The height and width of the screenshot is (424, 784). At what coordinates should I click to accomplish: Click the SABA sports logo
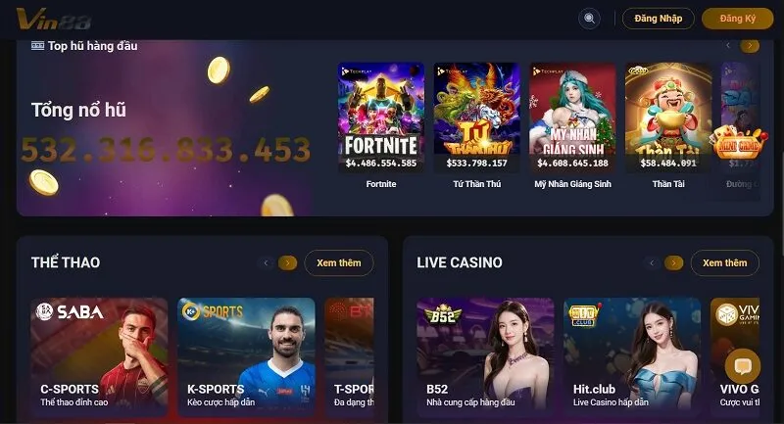70,311
